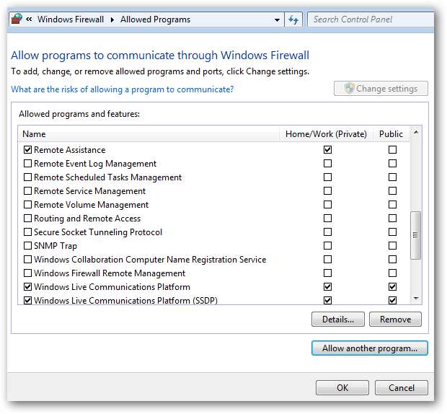Click the list scrollbar down arrow
Screen dimensions: 447x414
(x=415, y=298)
